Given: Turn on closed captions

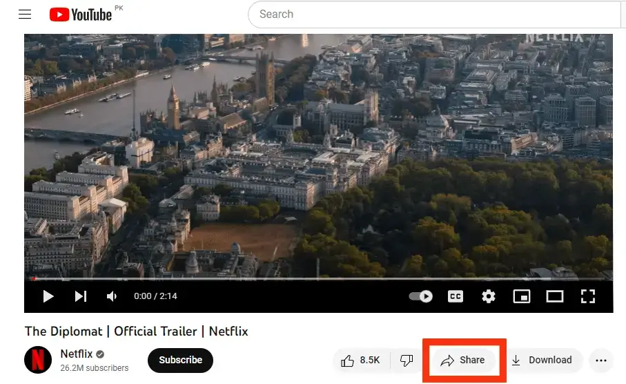Looking at the screenshot, I should coord(455,296).
